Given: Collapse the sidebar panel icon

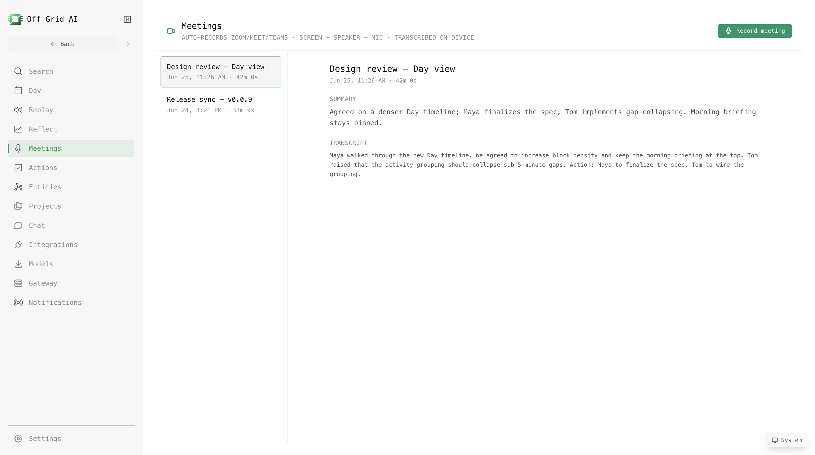Looking at the screenshot, I should tap(127, 19).
